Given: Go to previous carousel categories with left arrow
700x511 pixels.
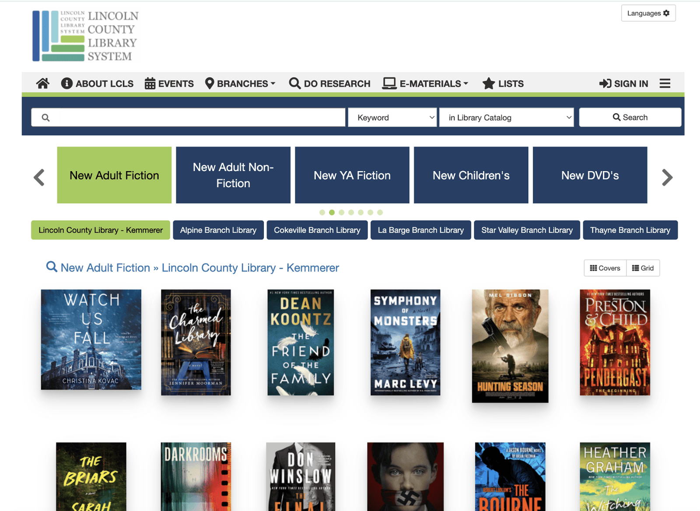Looking at the screenshot, I should coord(39,177).
